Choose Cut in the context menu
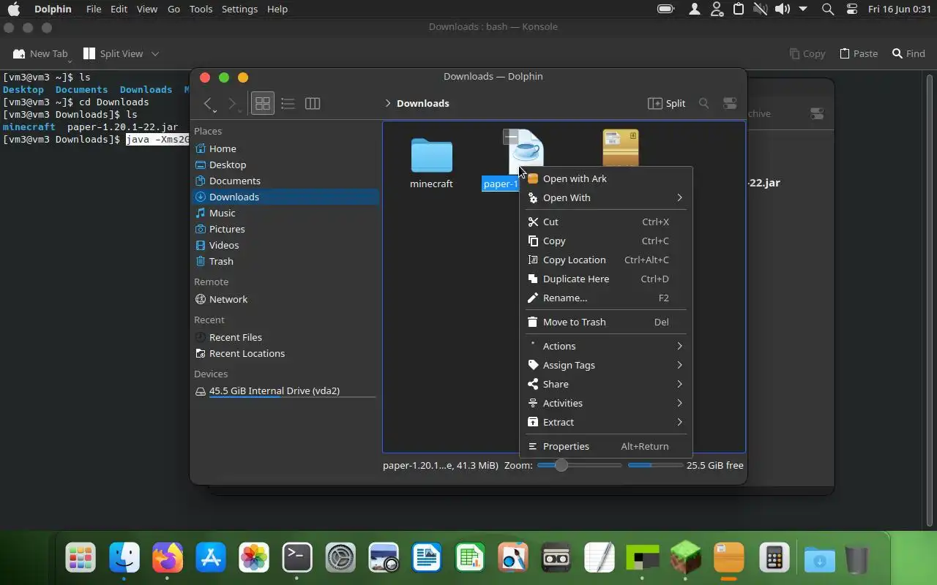937x585 pixels. [606, 222]
